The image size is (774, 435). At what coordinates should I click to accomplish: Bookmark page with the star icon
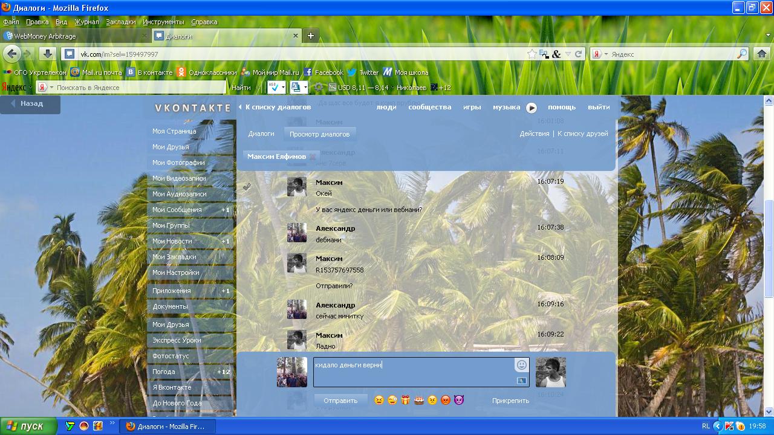pos(532,54)
